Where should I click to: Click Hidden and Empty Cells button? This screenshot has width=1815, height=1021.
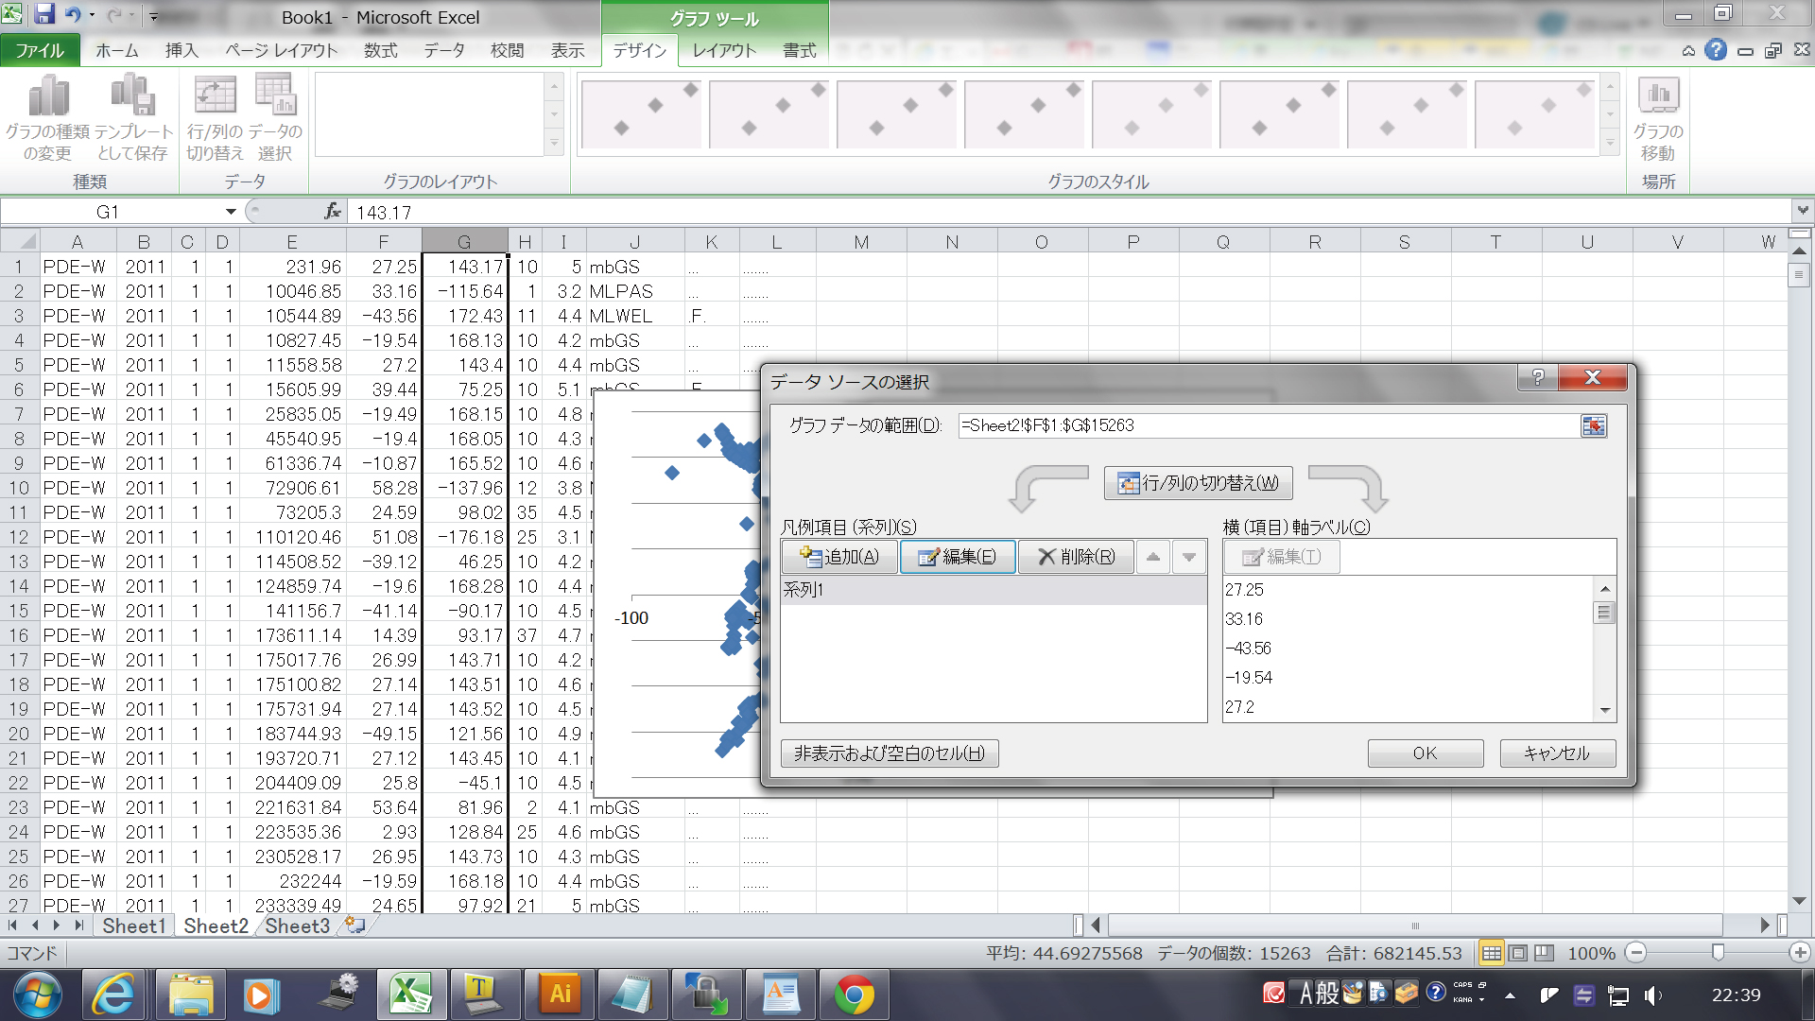pos(890,753)
